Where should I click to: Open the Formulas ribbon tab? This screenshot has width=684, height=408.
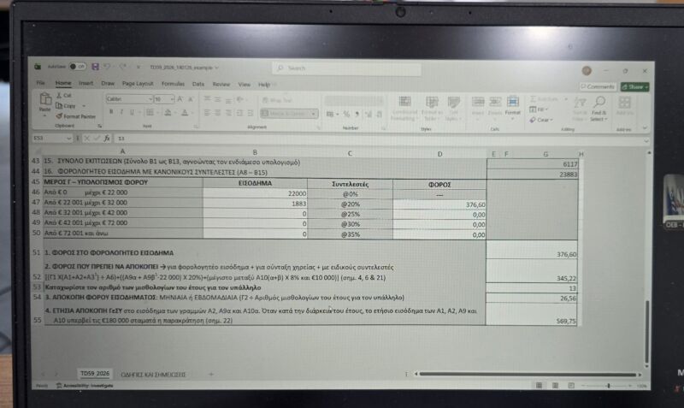click(x=173, y=84)
